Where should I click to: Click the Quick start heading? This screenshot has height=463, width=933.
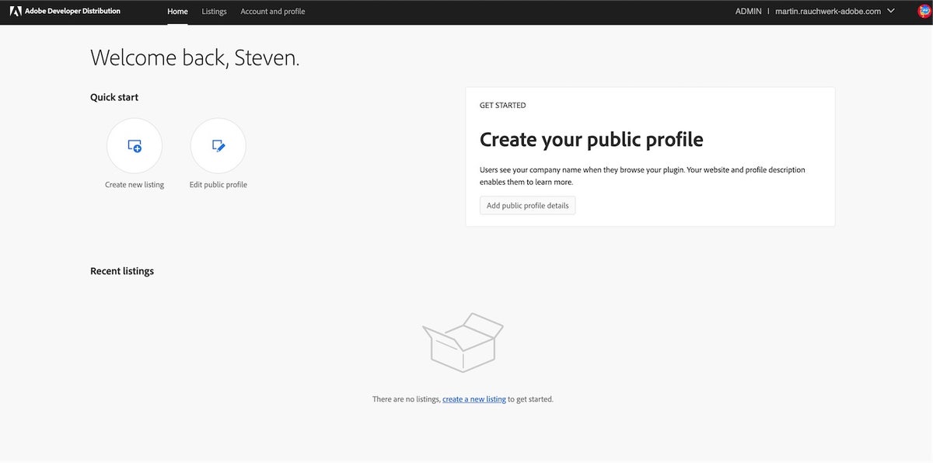point(114,97)
